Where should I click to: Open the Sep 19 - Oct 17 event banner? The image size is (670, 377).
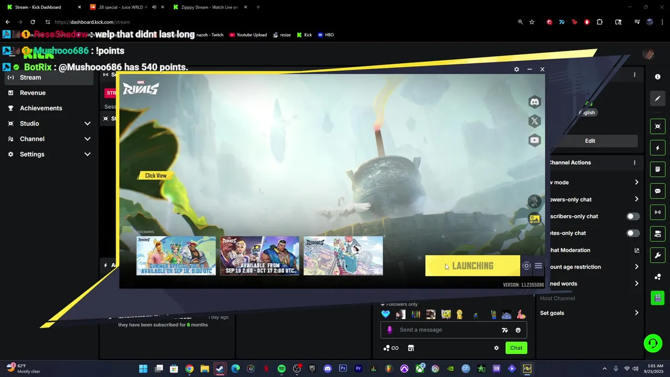coord(260,256)
